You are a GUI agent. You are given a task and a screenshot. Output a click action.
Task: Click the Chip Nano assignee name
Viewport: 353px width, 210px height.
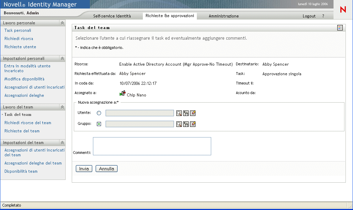pos(136,95)
